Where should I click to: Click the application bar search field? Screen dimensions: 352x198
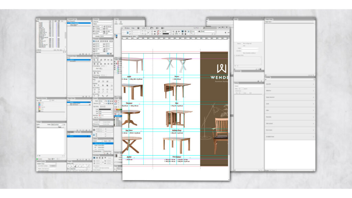pos(210,28)
